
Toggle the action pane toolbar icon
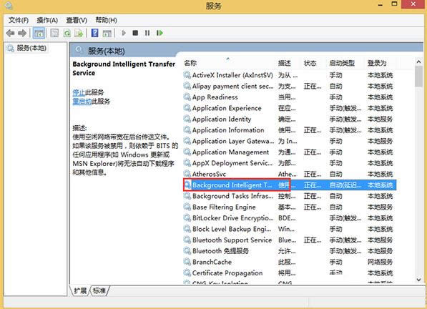click(x=107, y=33)
